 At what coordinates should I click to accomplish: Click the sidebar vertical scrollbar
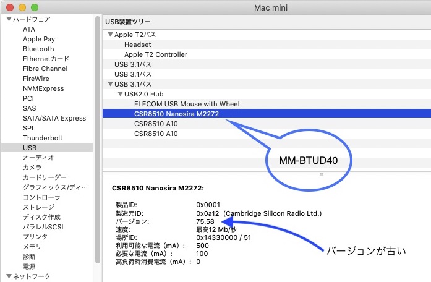(98, 140)
